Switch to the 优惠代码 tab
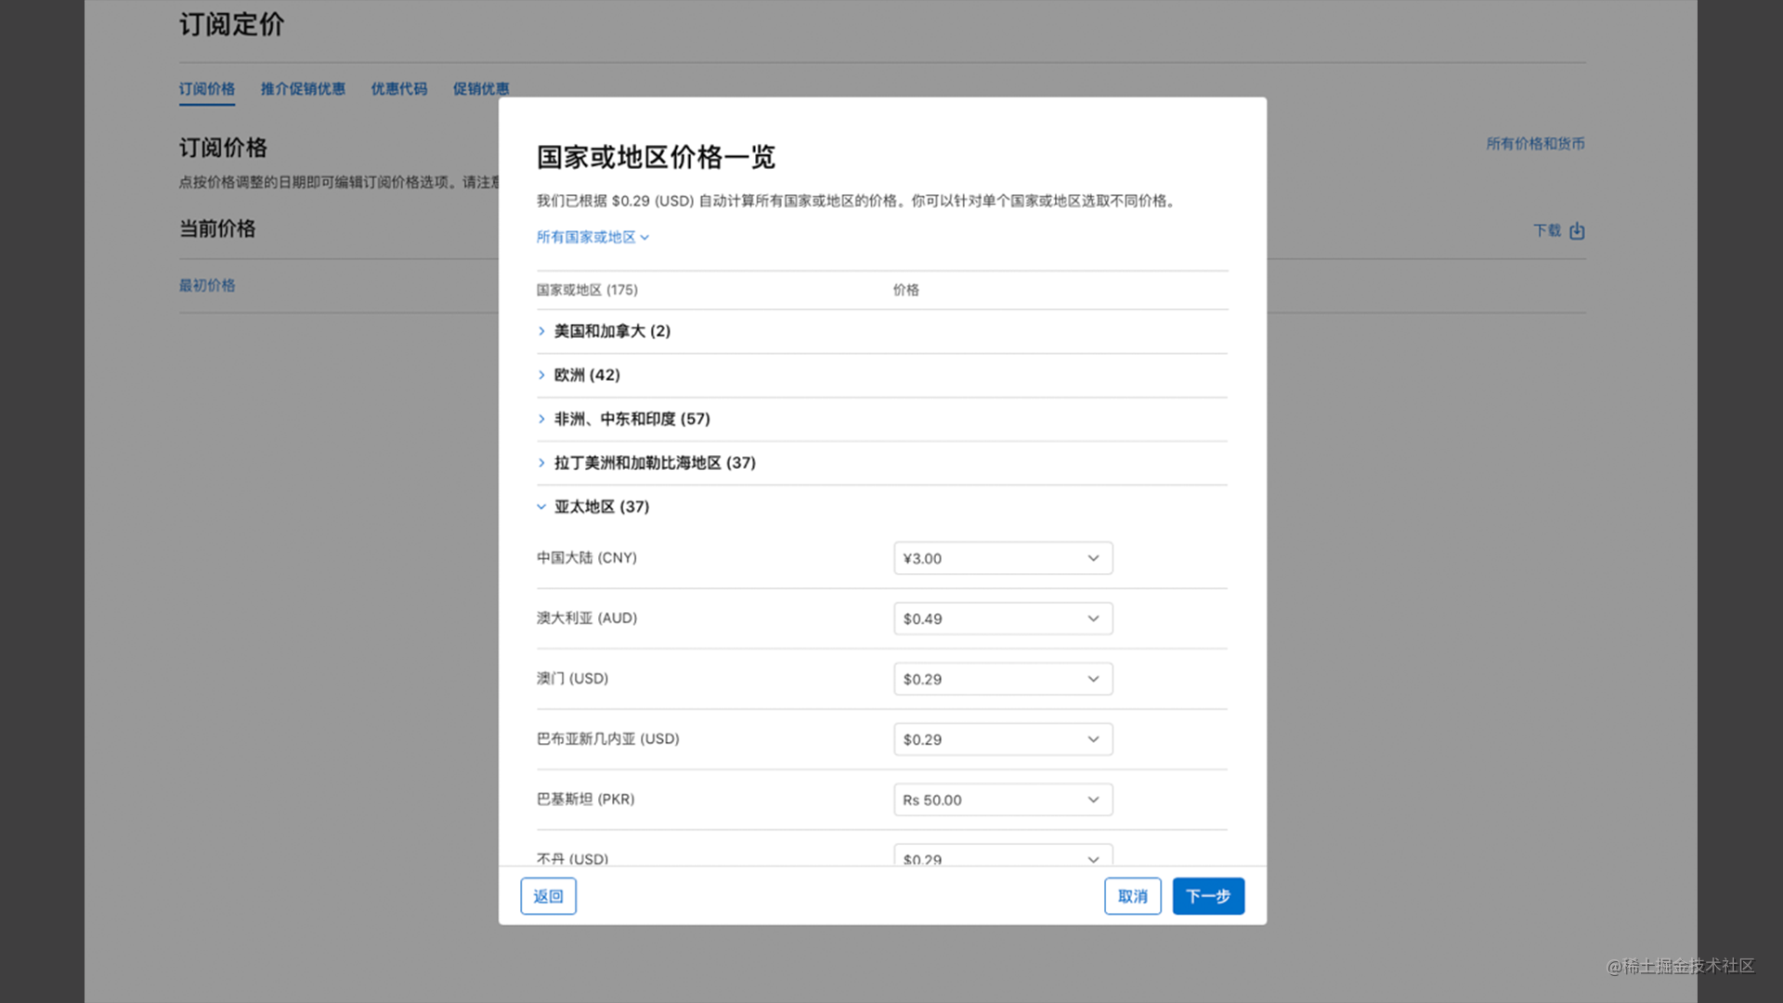Screen dimensions: 1783x1003 click(399, 88)
